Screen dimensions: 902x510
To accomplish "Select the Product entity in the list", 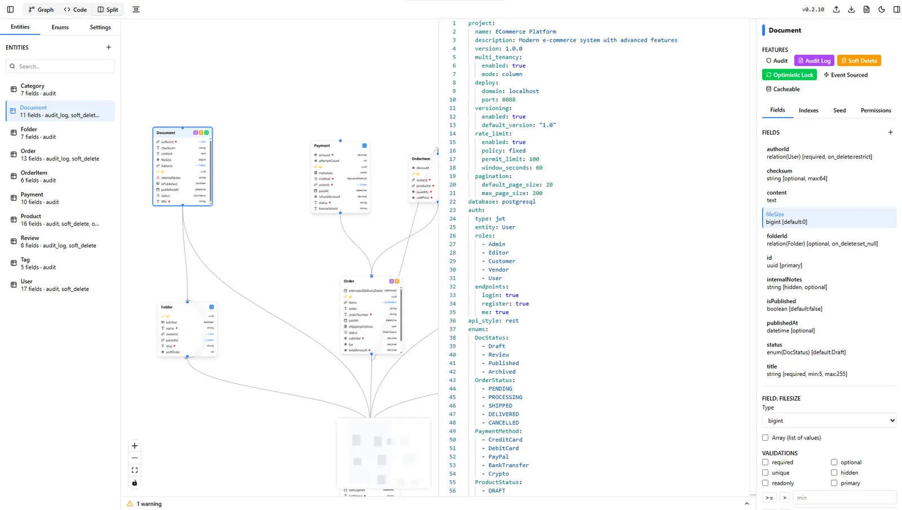I will pos(60,220).
